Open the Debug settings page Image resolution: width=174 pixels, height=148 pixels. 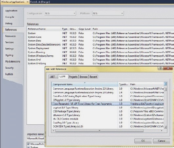[x=9, y=23]
